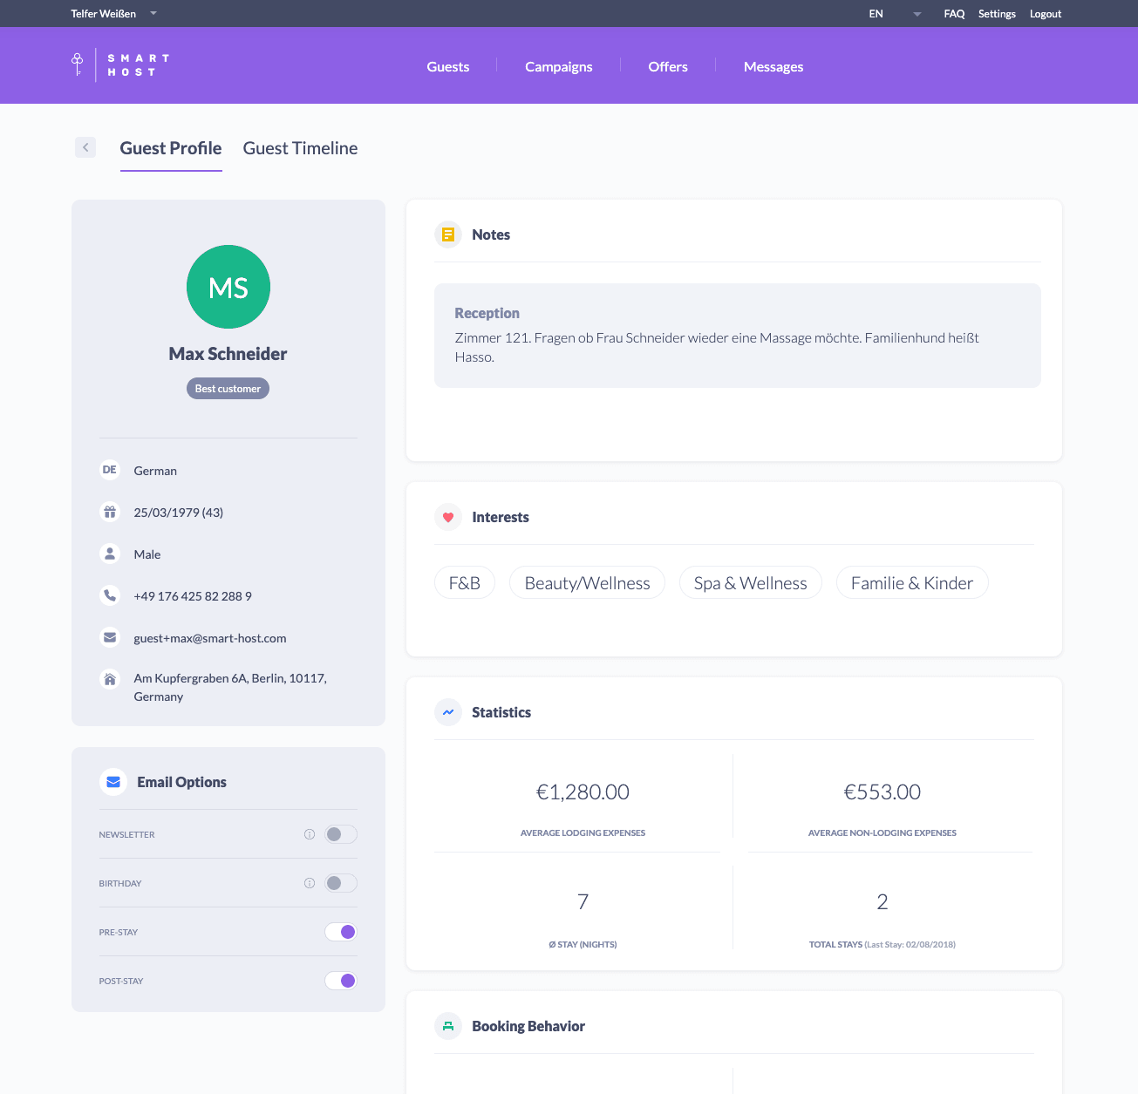Click the yellow Notes icon
This screenshot has height=1094, width=1138.
pos(448,234)
